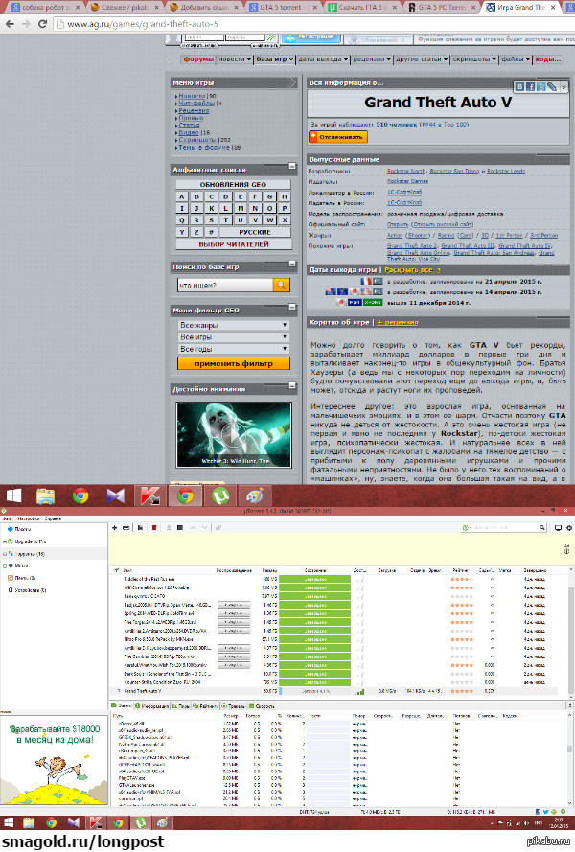
Task: Switch to the Пиры tab in uTorrent
Action: pos(180,706)
